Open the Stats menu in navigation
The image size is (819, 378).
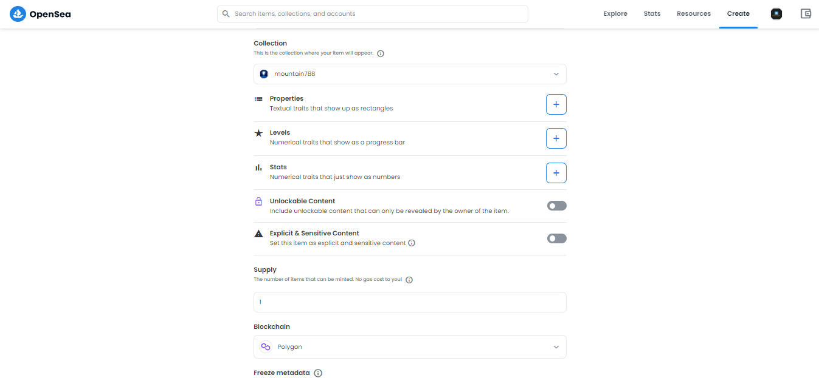click(x=652, y=14)
